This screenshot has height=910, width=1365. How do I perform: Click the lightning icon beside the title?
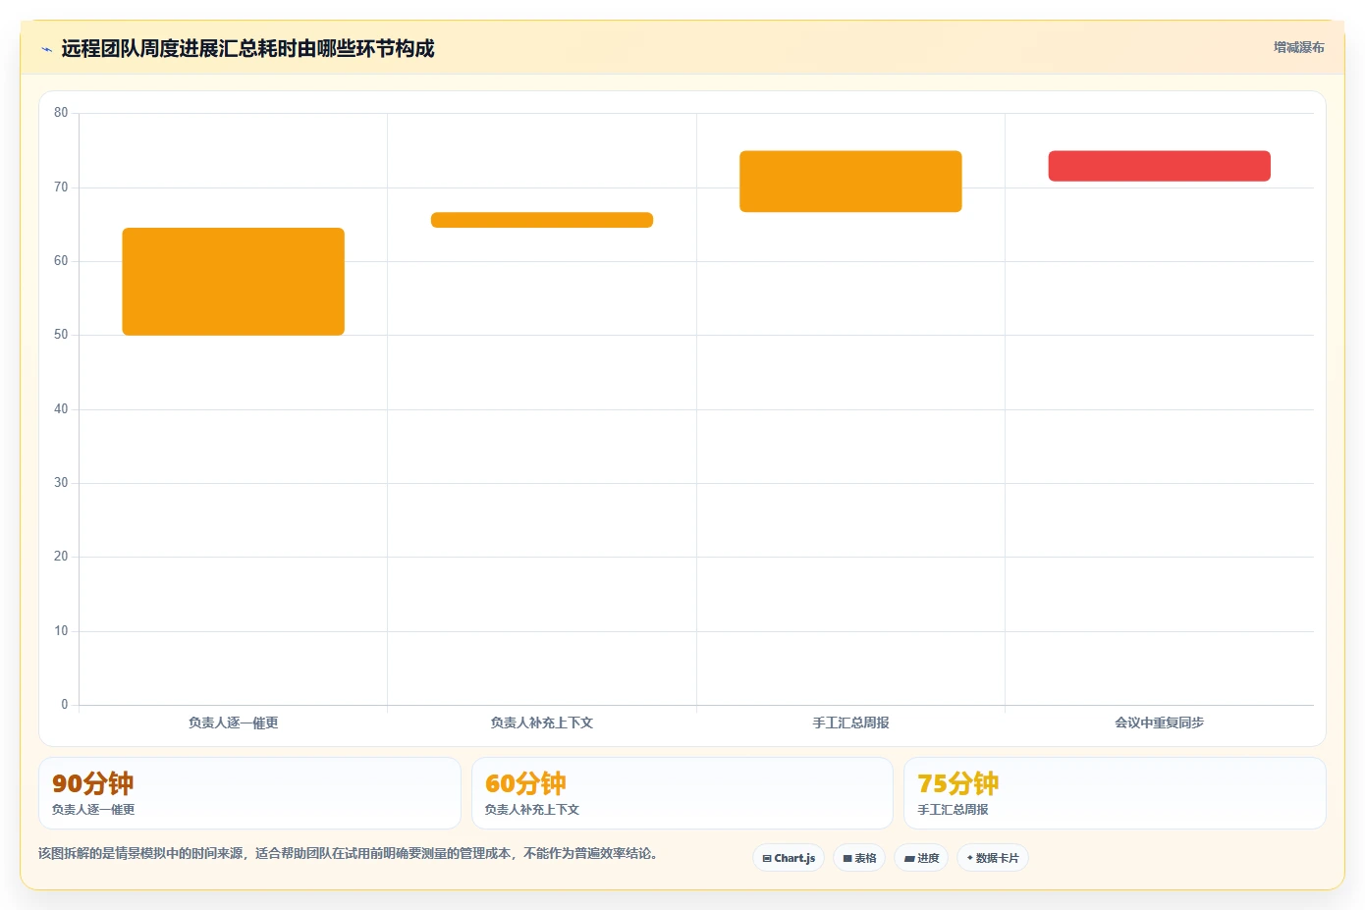tap(46, 49)
